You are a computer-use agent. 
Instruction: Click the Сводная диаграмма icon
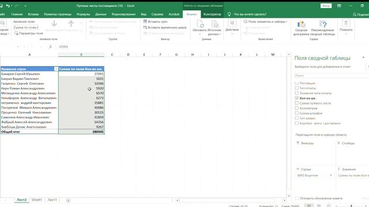[x=301, y=24]
